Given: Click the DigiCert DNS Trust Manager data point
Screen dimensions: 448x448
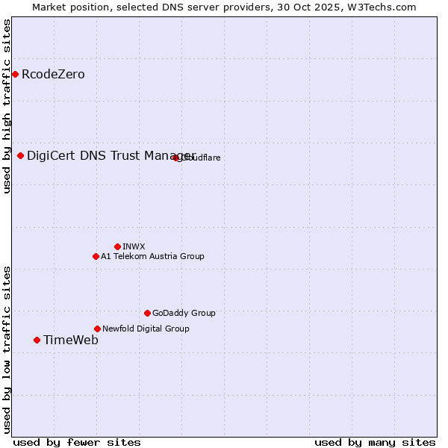Looking at the screenshot, I should pos(20,155).
